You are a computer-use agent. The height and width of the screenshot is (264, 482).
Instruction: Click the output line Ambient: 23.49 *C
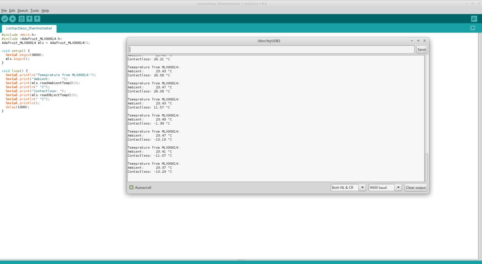150,119
